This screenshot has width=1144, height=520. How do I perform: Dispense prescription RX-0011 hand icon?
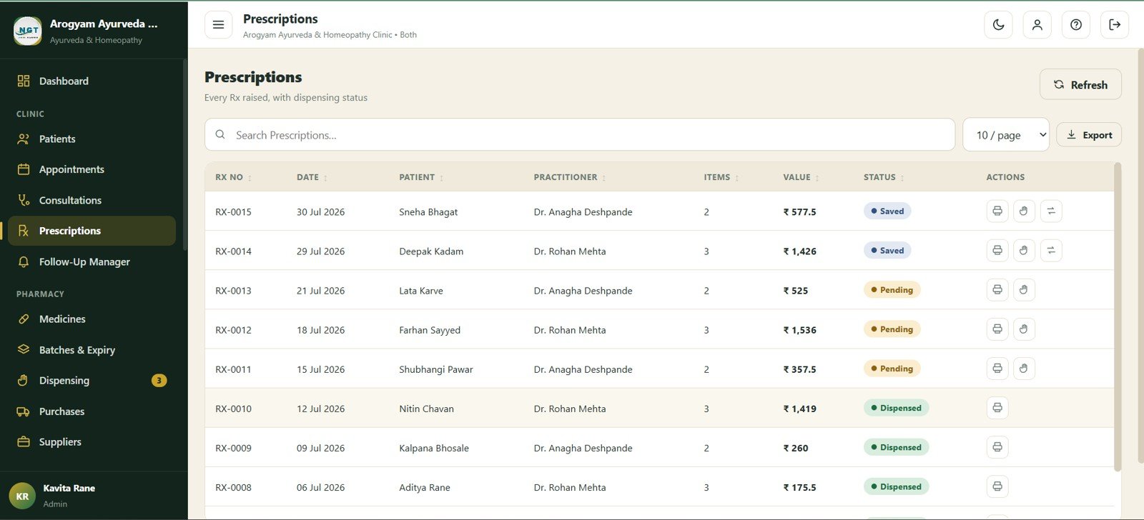[x=1024, y=368]
